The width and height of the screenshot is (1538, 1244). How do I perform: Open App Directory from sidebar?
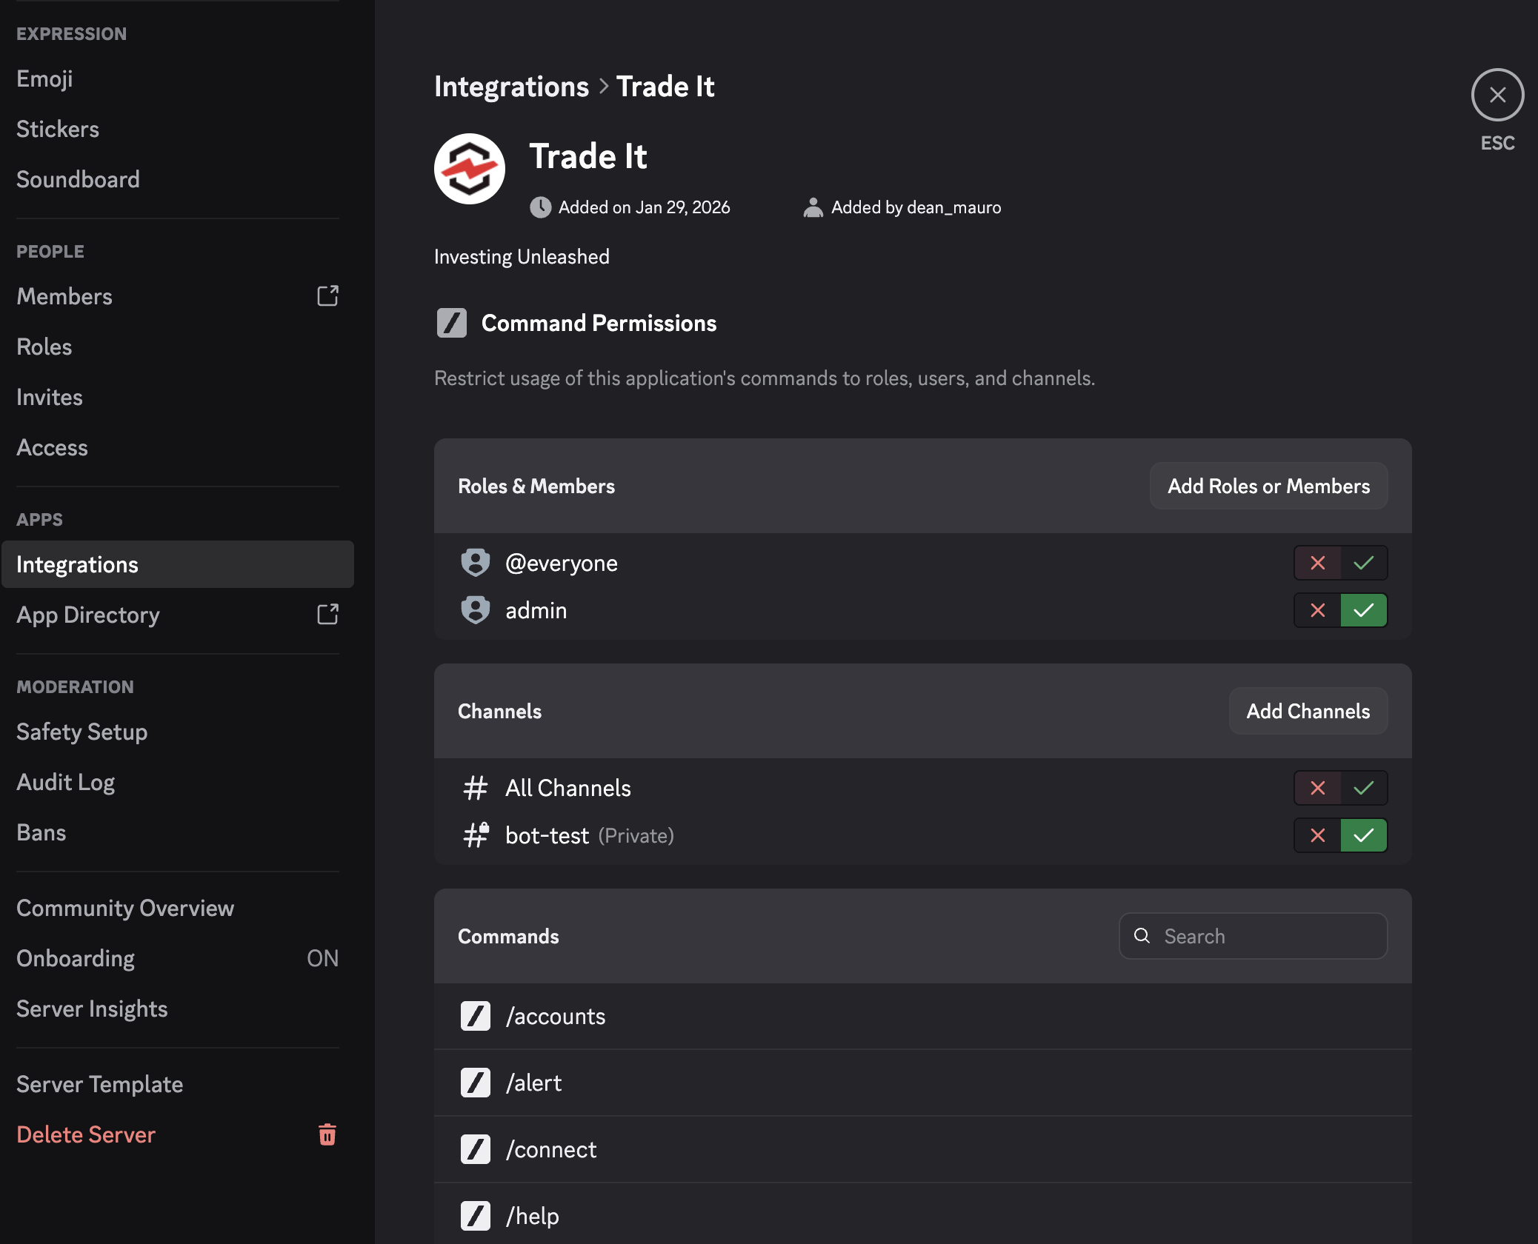[178, 615]
